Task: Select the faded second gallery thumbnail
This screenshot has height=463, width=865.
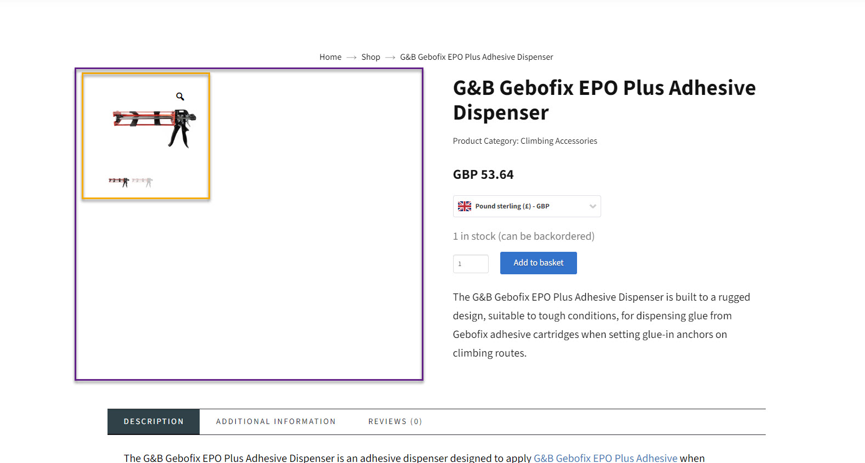Action: [143, 182]
